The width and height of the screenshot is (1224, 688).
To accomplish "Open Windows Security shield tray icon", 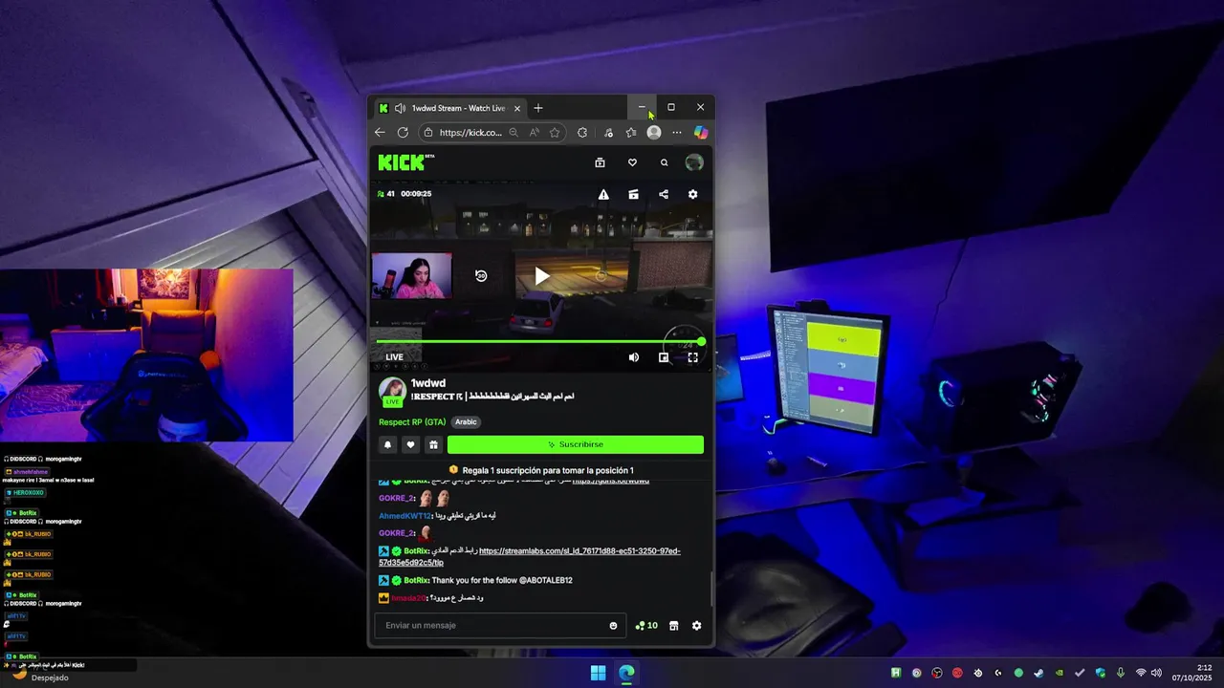I will click(x=1101, y=673).
